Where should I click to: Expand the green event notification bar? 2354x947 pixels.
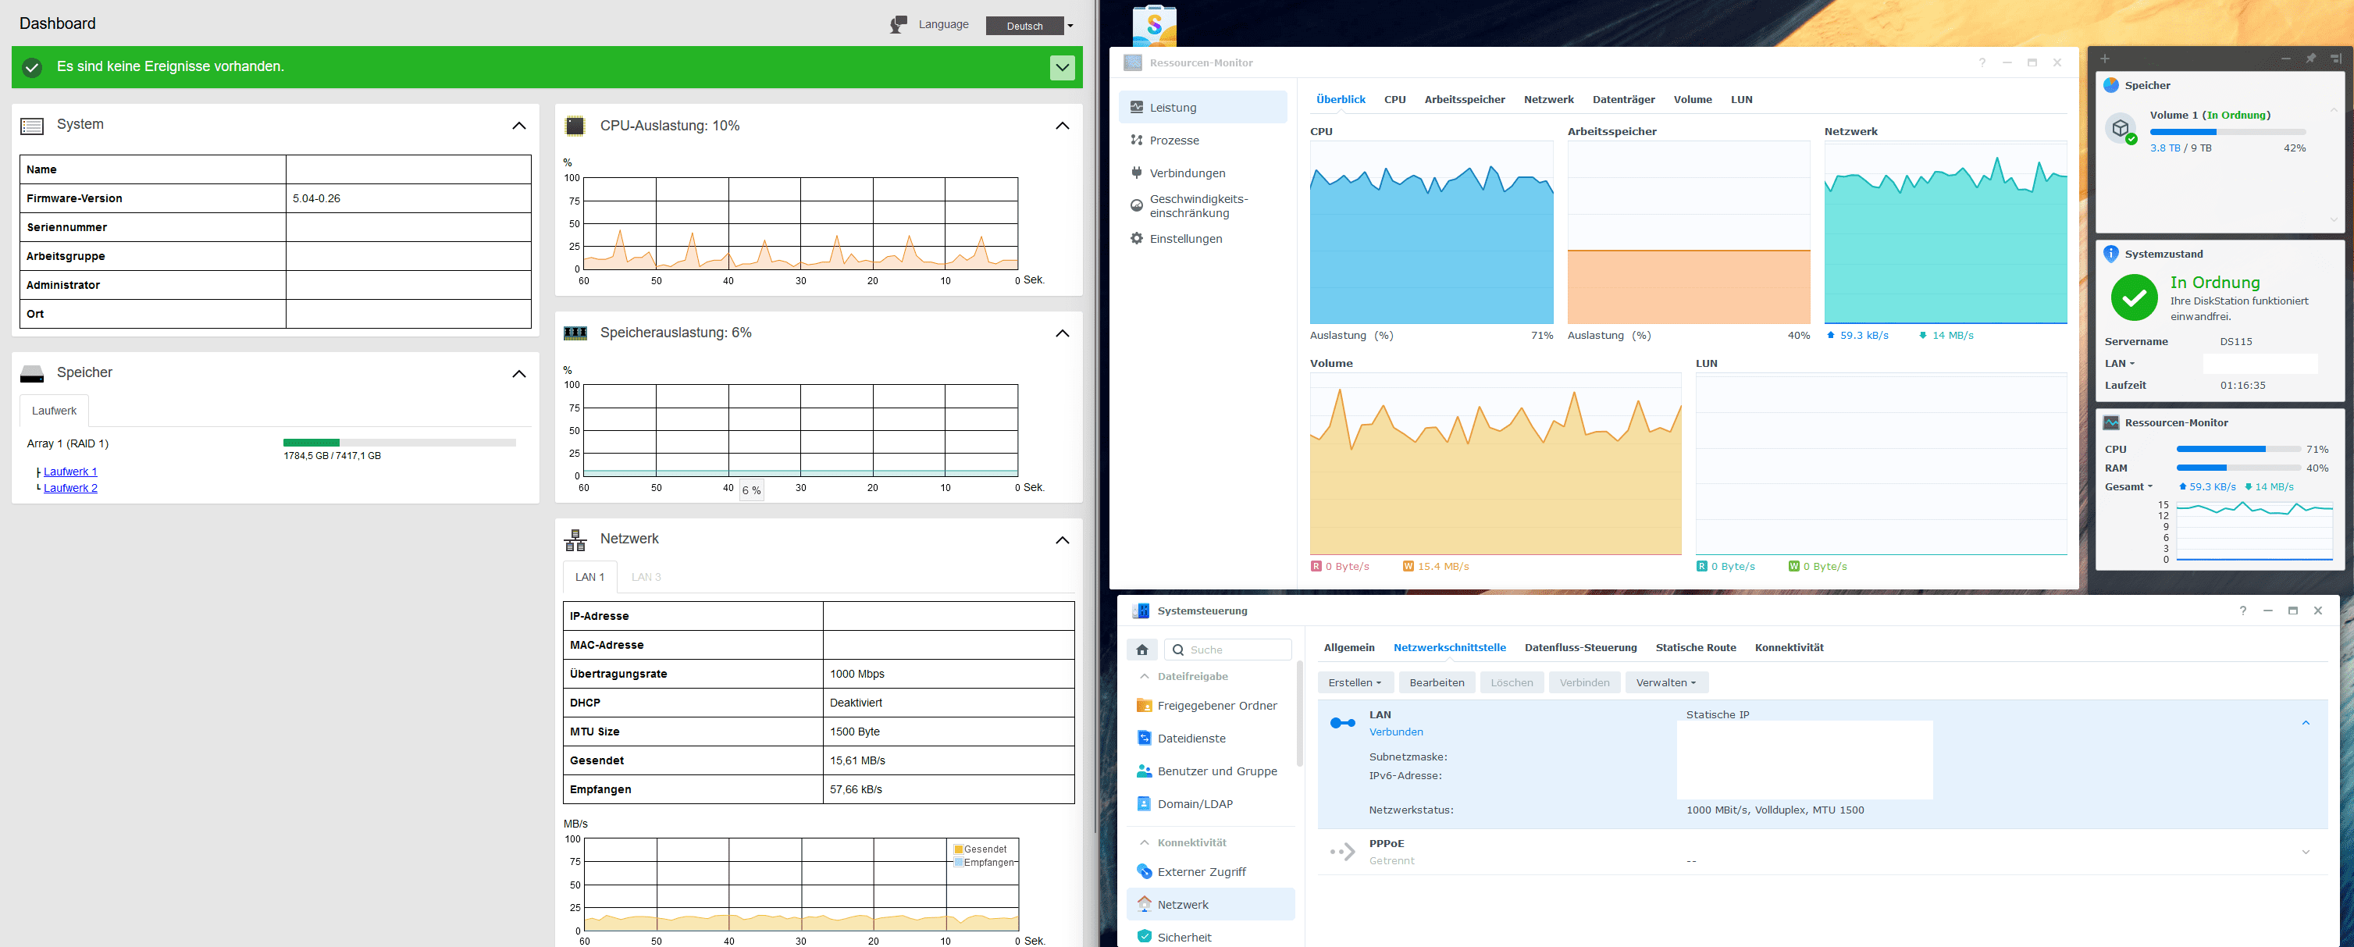point(1062,68)
